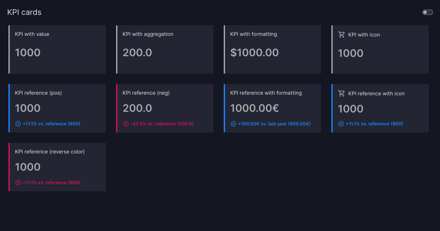Click the KPI reference (neg) card title
The image size is (440, 231).
(146, 93)
